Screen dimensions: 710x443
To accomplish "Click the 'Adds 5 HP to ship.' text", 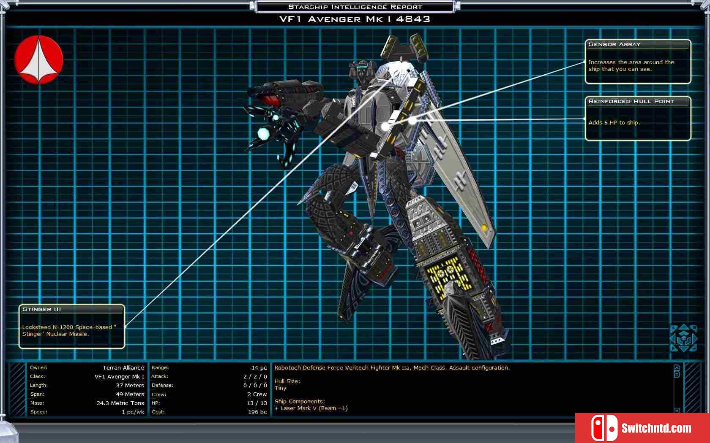I will coord(614,123).
